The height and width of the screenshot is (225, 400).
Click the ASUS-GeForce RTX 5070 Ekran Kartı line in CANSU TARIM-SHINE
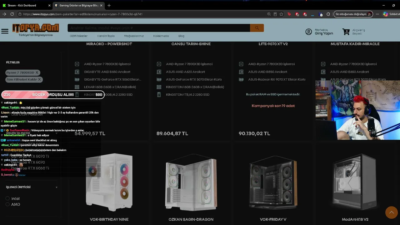point(194,79)
